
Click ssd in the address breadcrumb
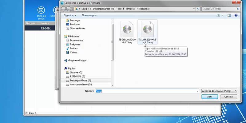coord(120,9)
